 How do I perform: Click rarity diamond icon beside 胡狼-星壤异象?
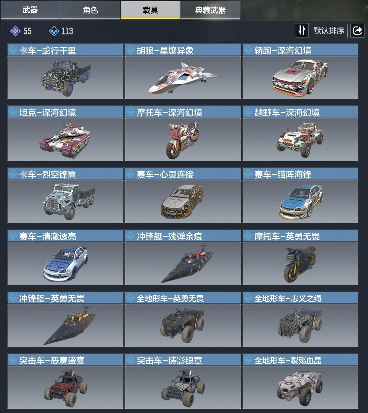[x=131, y=50]
